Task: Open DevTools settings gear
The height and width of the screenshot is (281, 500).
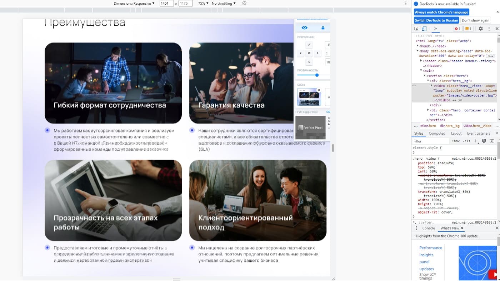Action: click(x=480, y=29)
